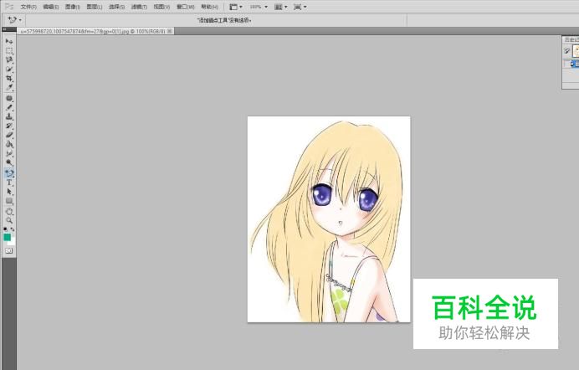
Task: Select the Rectangle shape tool
Action: pyautogui.click(x=9, y=201)
